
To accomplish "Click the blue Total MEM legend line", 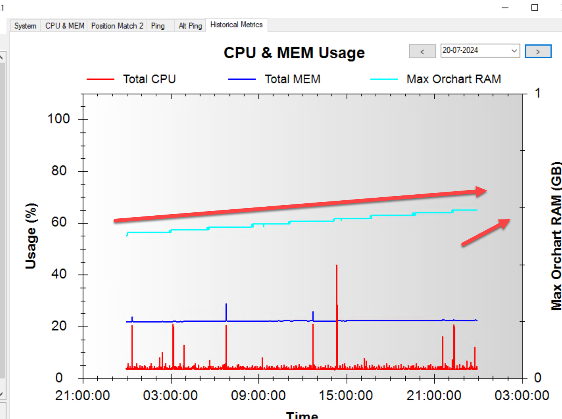I will point(242,79).
